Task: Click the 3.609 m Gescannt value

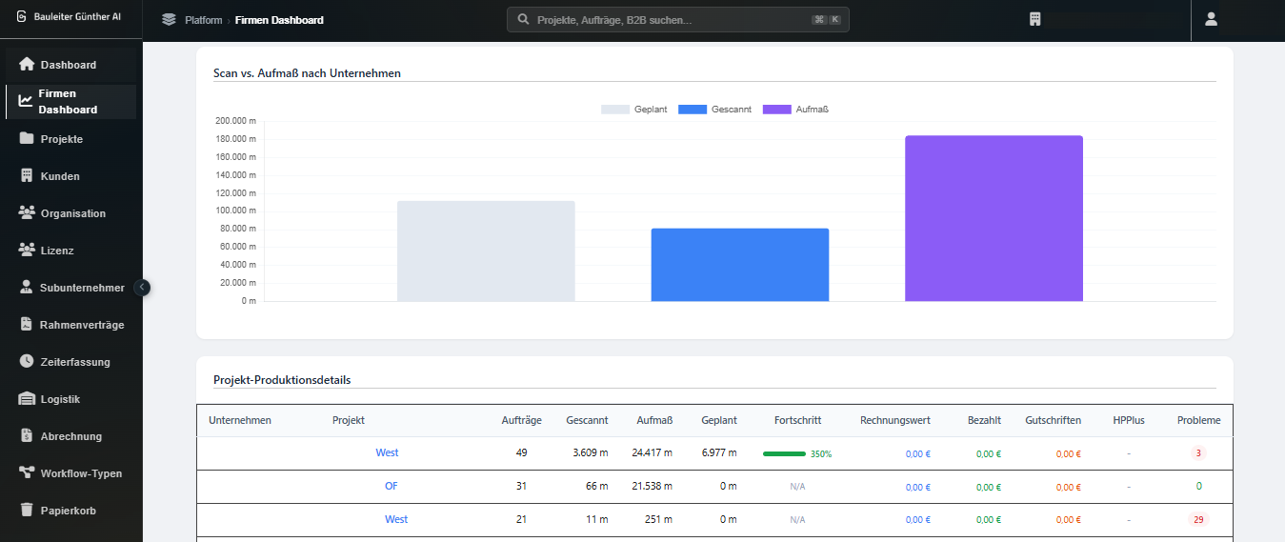Action: click(x=591, y=452)
